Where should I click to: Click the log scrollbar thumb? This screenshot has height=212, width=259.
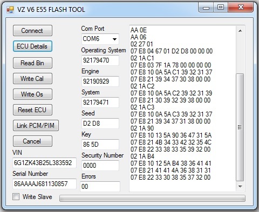pos(240,127)
